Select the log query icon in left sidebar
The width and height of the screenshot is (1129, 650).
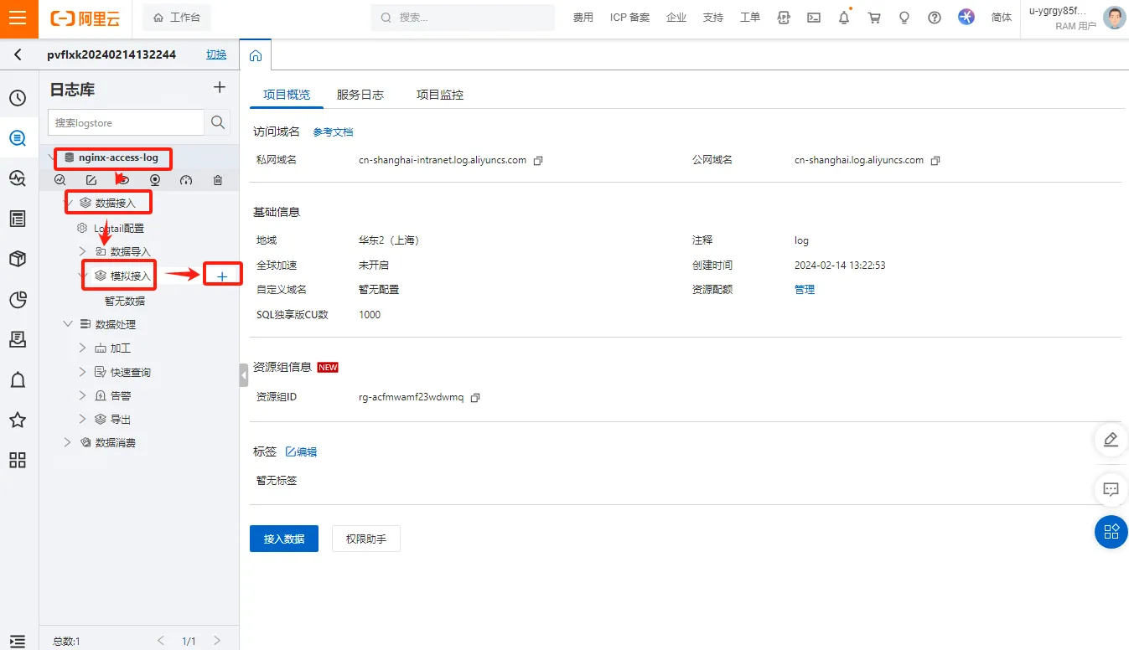click(18, 138)
